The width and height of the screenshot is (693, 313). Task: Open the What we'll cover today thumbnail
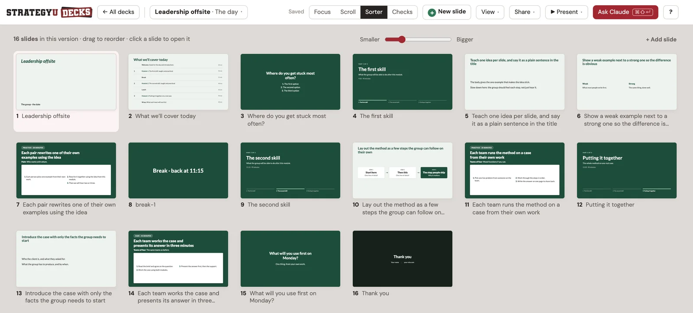coord(178,82)
